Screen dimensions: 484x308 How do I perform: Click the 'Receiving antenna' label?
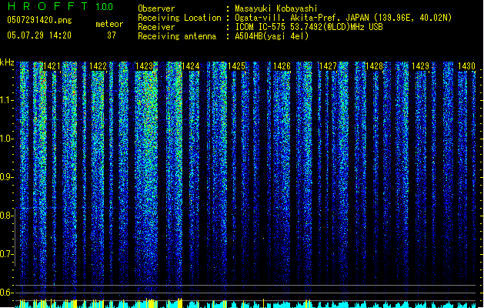click(177, 36)
